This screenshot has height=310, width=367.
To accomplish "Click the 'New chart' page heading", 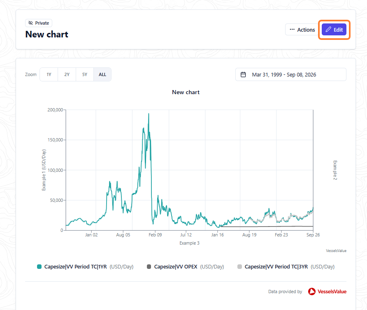I will point(47,35).
